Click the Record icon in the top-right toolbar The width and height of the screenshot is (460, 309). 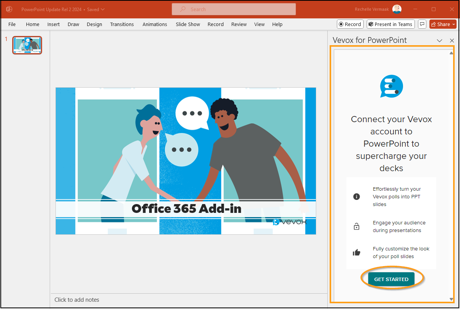341,24
